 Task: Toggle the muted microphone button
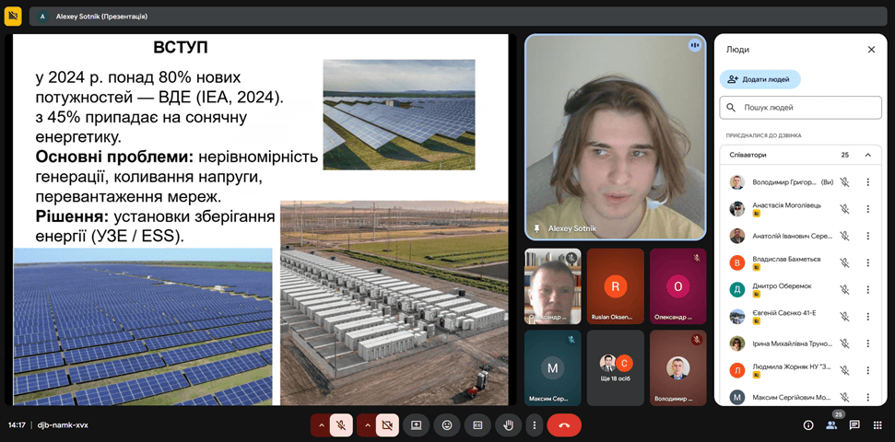[x=341, y=425]
